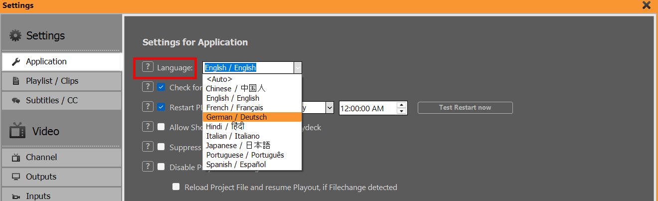The image size is (658, 201).
Task: Uncheck the Check for updates checkbox
Action: tap(161, 87)
